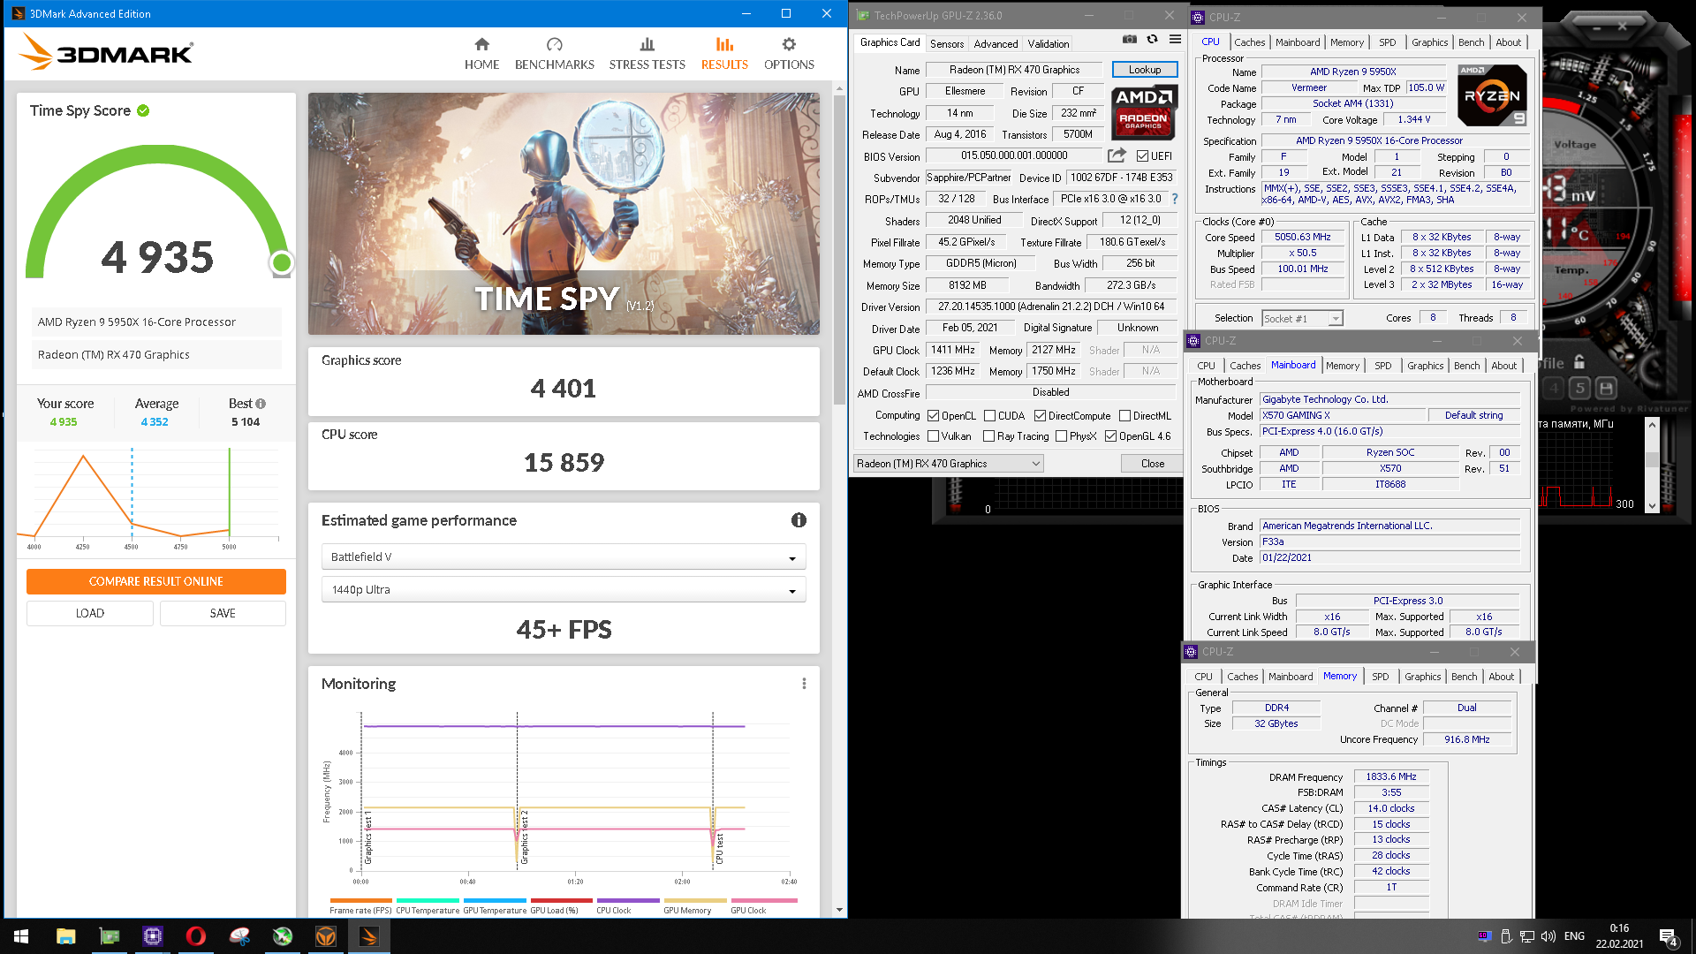Click the ENG language indicator in the taskbar
Screen dimensions: 1696x954
pyautogui.click(x=1574, y=936)
